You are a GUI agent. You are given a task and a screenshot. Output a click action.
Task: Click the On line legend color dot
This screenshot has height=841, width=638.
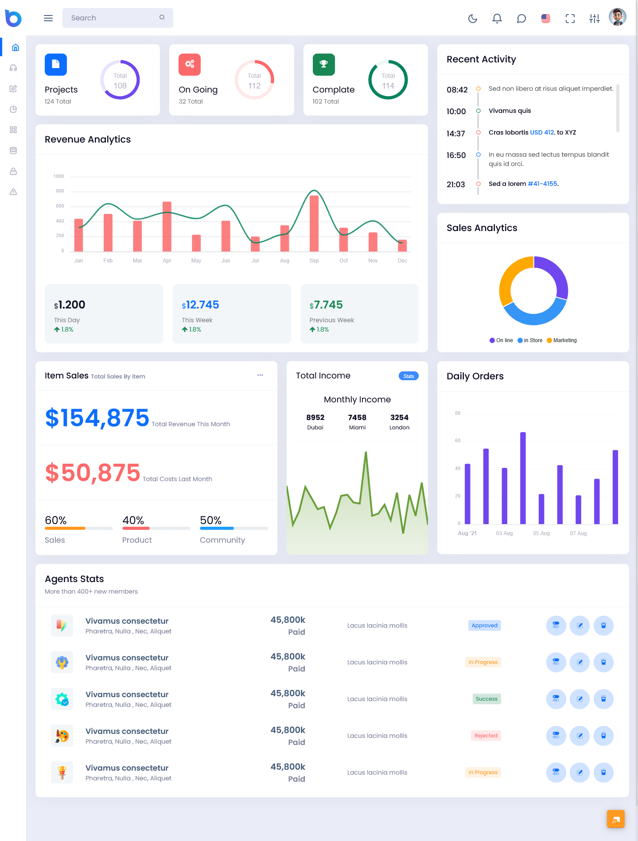492,340
